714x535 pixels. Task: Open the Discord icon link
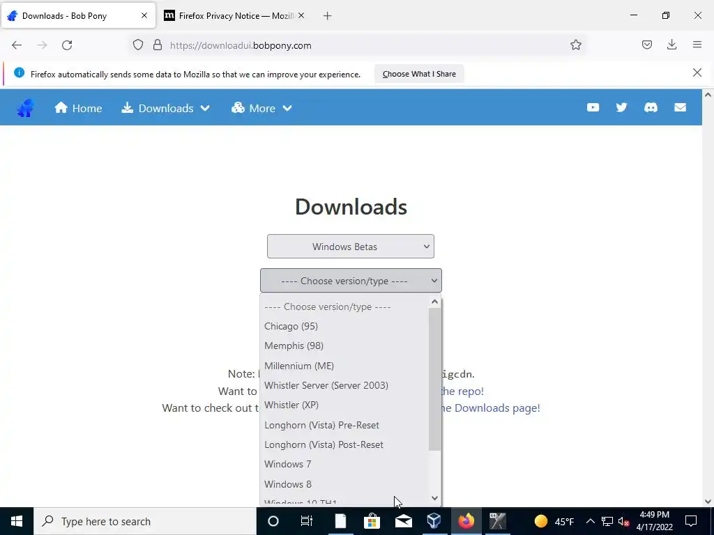pos(651,107)
